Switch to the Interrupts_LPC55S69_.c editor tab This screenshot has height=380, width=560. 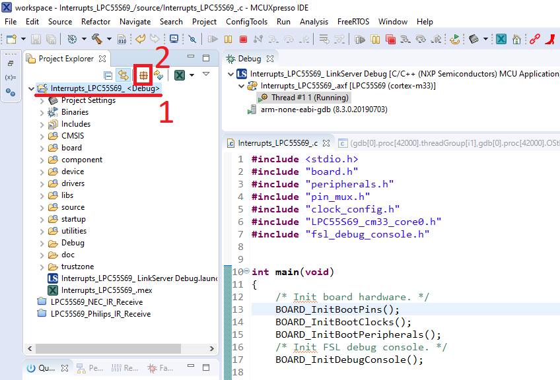coord(277,142)
